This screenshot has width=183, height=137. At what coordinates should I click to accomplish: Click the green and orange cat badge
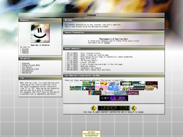point(151,88)
